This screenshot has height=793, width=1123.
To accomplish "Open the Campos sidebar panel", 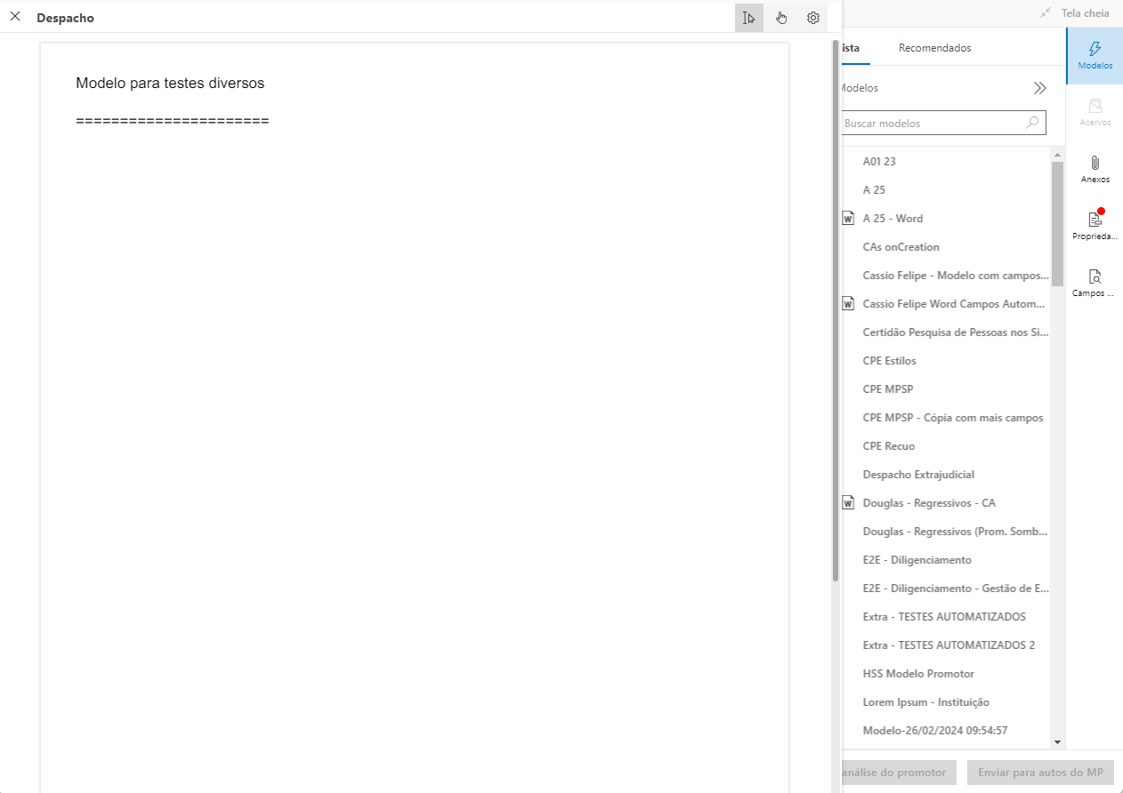I will click(1095, 283).
